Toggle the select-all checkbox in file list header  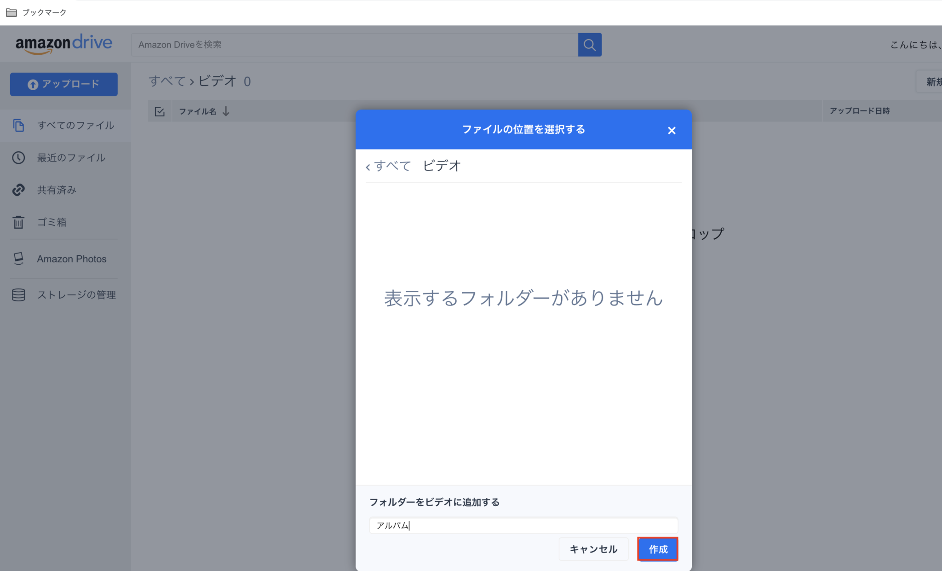(160, 111)
